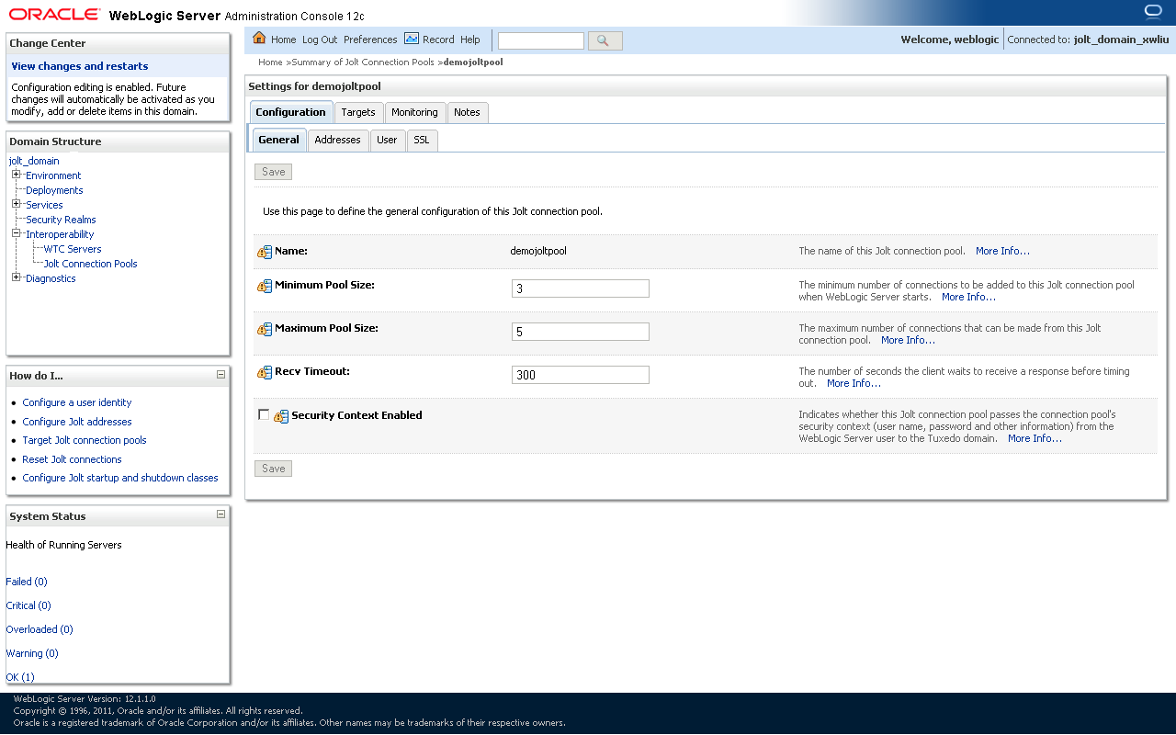1176x735 pixels.
Task: Click in the toolbar search field
Action: (x=540, y=40)
